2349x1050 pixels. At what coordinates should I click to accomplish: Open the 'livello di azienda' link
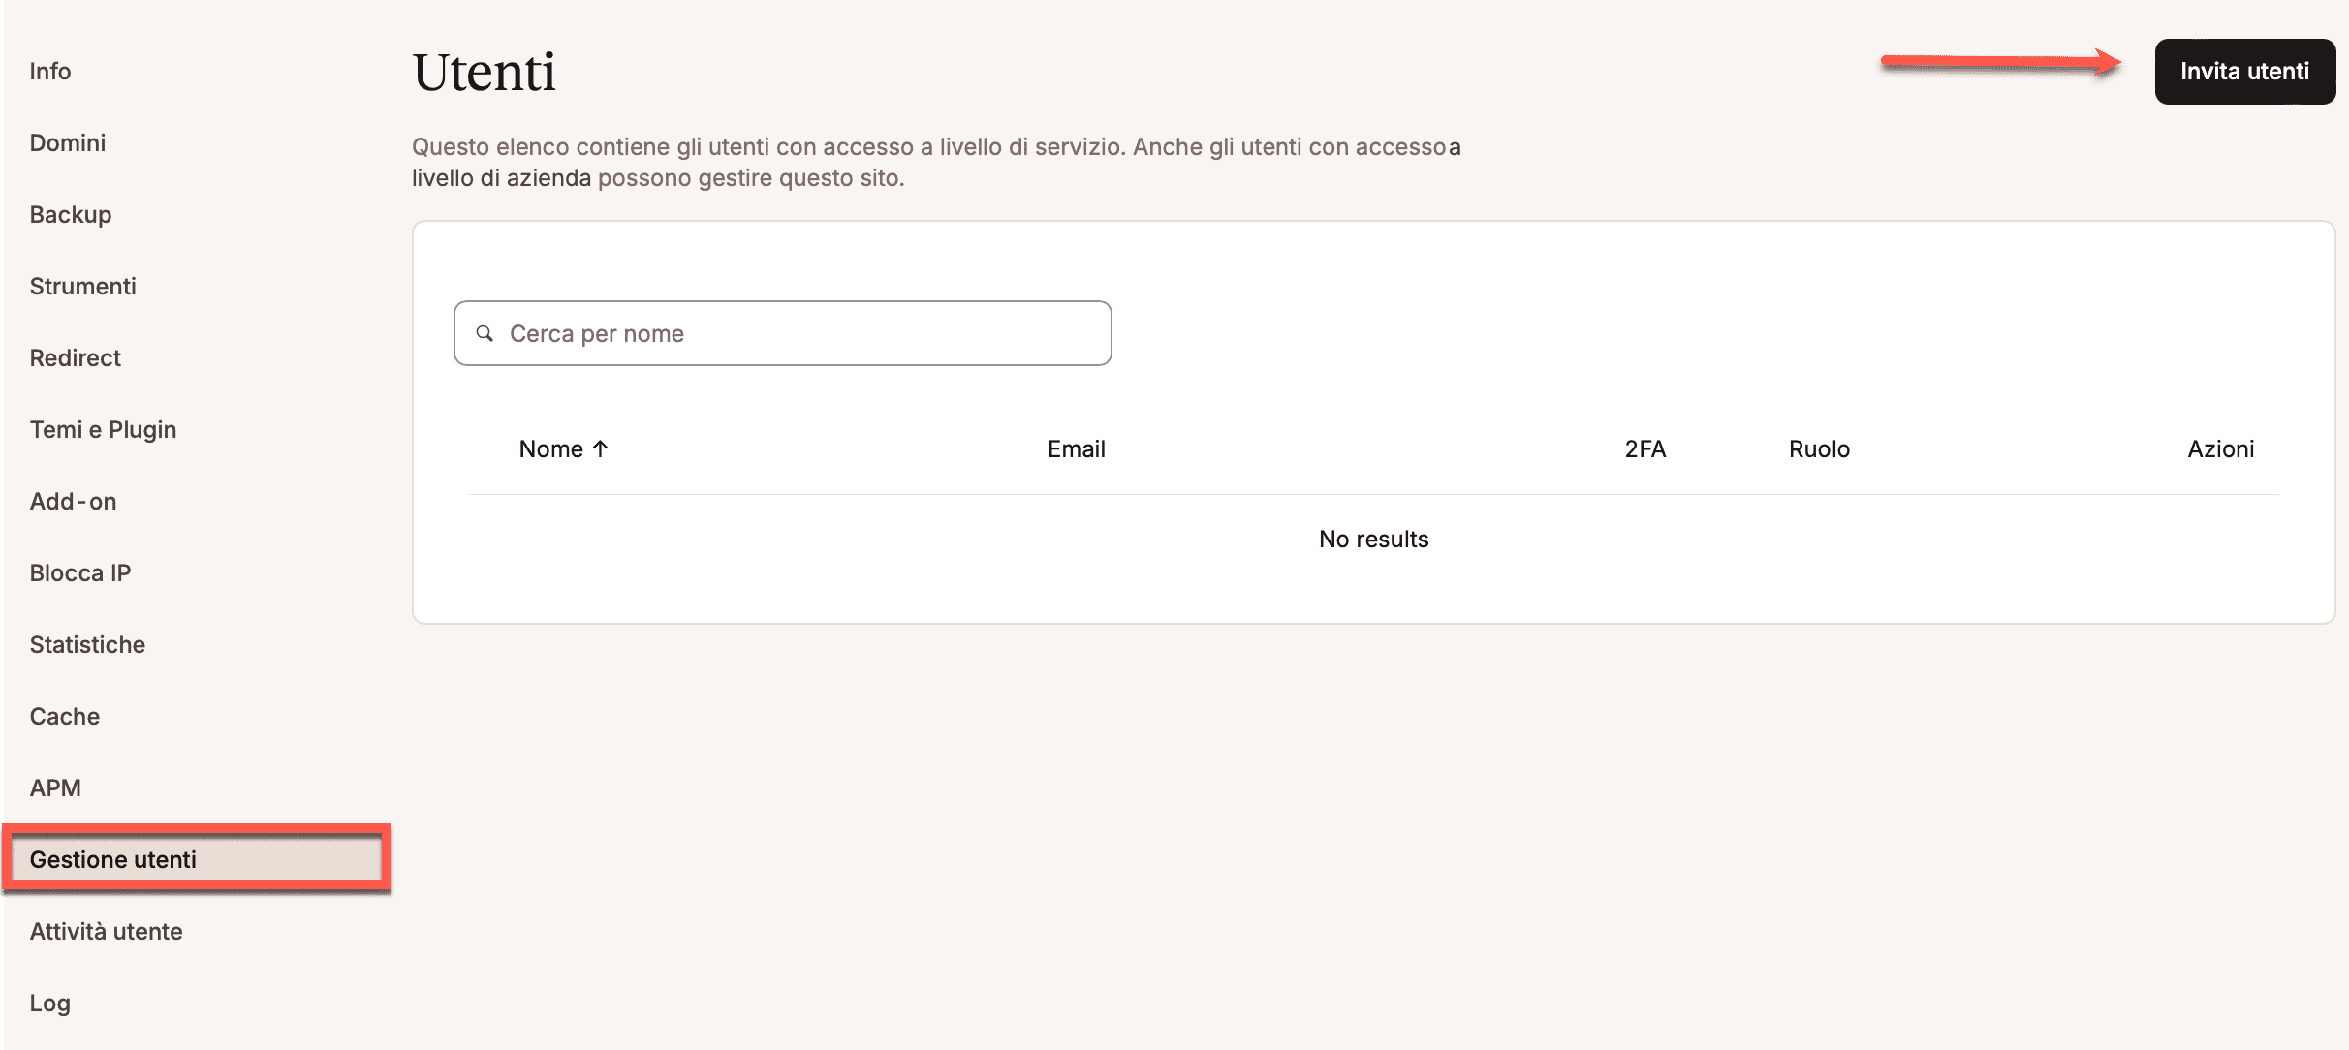pyautogui.click(x=501, y=178)
